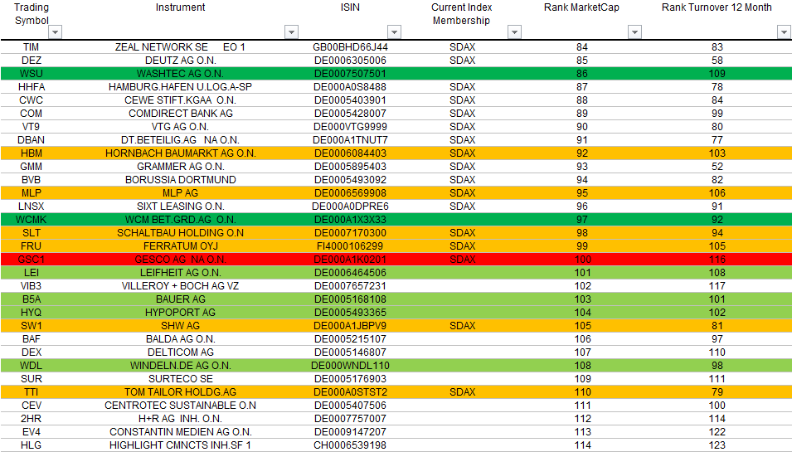Select VILLEROY + BOCH AG VZ cell
This screenshot has height=452, width=792.
180,286
